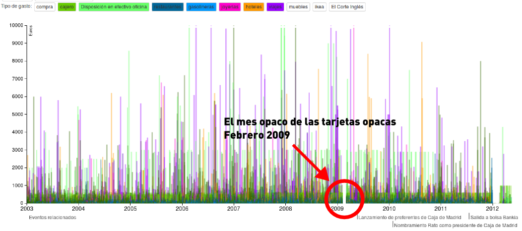The height and width of the screenshot is (231, 522).
Task: Turn off the pink 'joyerías' filter
Action: tap(229, 7)
